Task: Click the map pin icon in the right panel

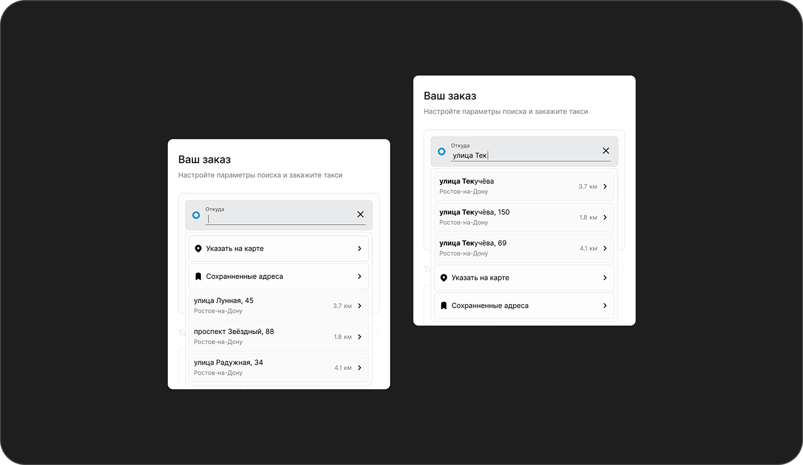Action: [x=444, y=278]
